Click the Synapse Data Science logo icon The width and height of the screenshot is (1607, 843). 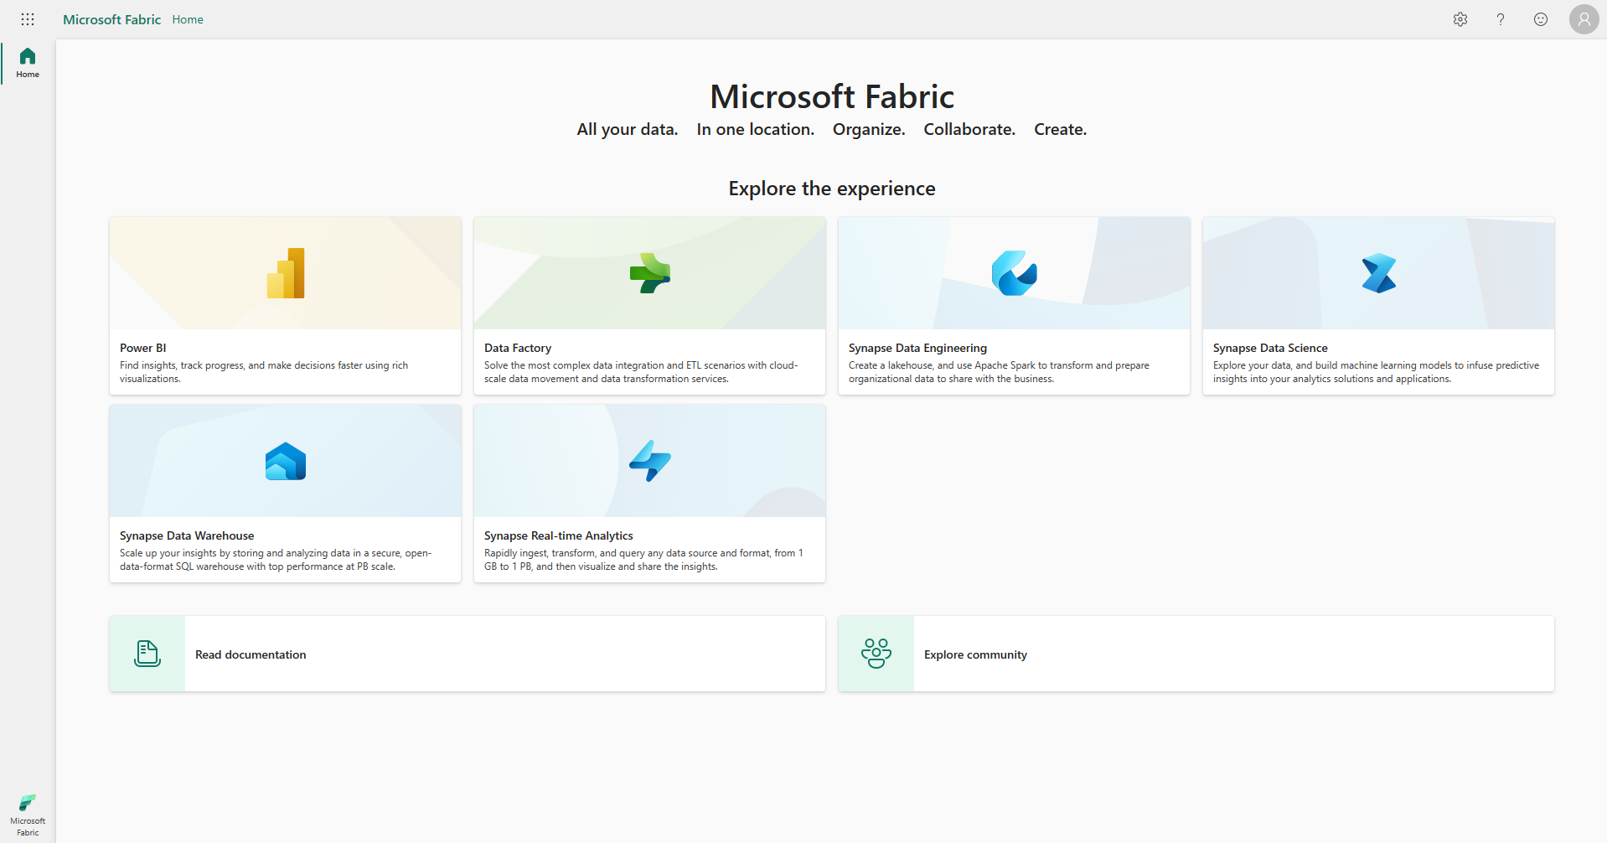[1378, 273]
